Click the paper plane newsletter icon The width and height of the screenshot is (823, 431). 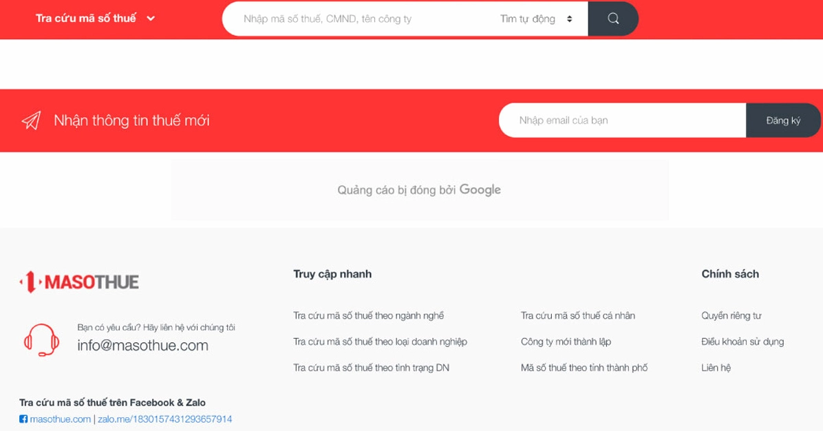click(x=31, y=120)
